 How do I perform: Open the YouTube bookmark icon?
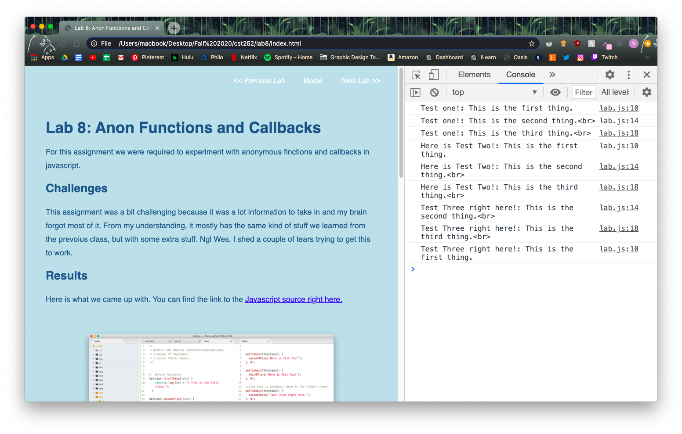click(x=93, y=57)
